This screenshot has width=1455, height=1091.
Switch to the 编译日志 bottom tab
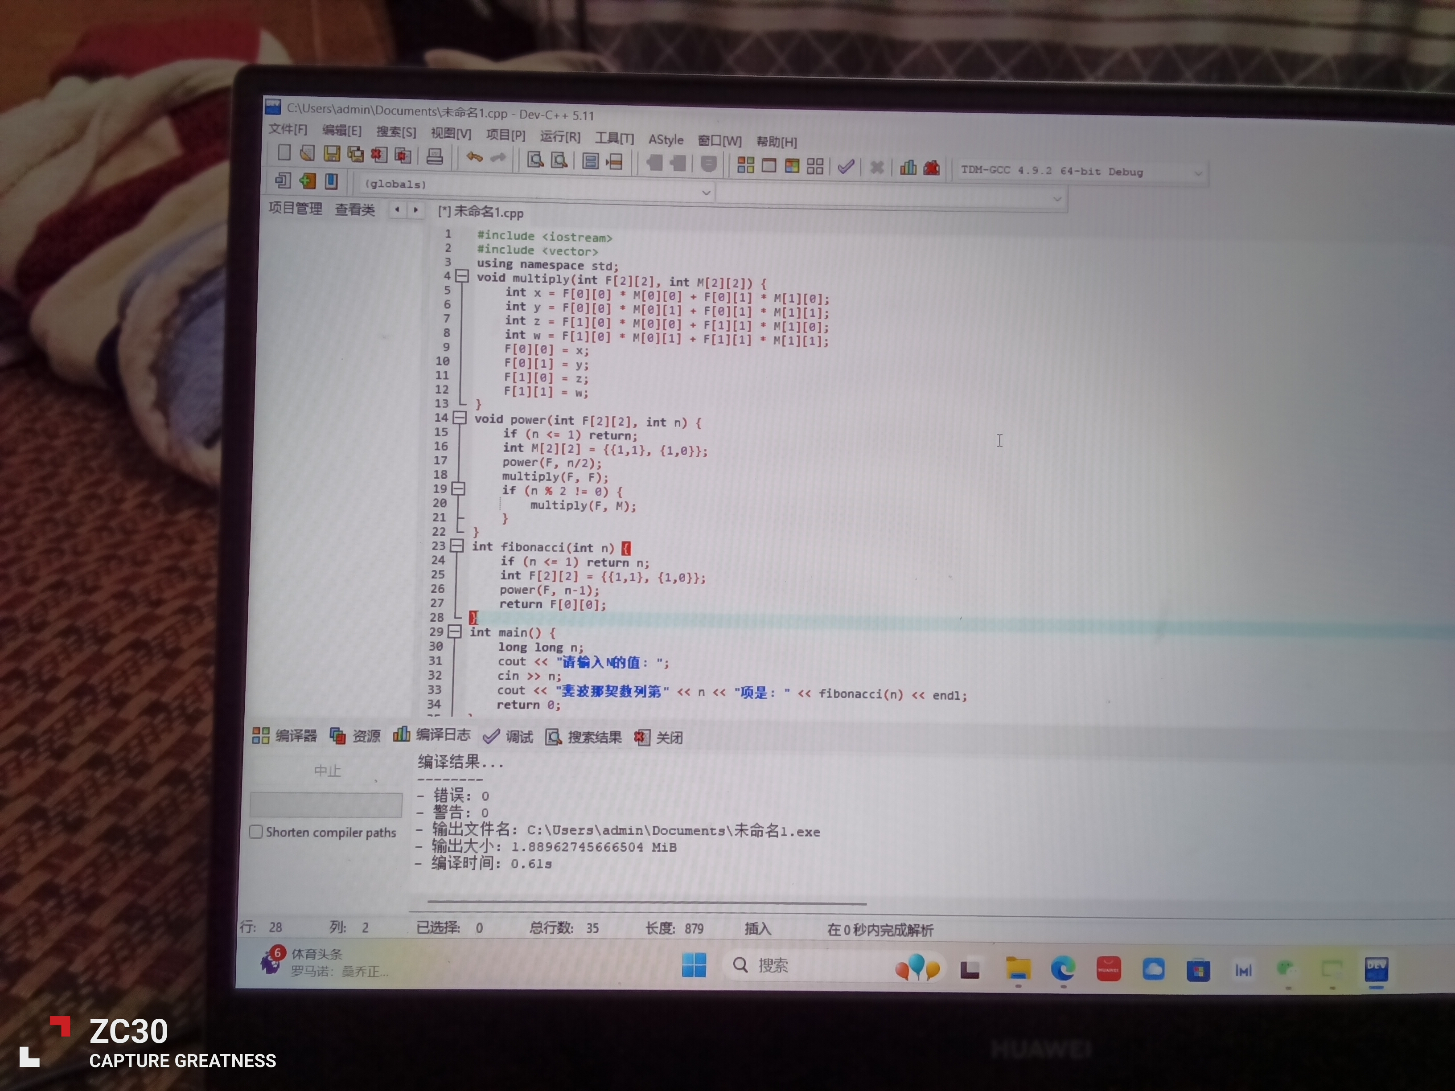click(x=432, y=734)
